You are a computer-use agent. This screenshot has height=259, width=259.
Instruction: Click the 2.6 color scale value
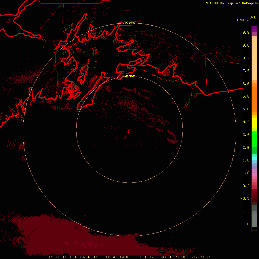[246, 148]
